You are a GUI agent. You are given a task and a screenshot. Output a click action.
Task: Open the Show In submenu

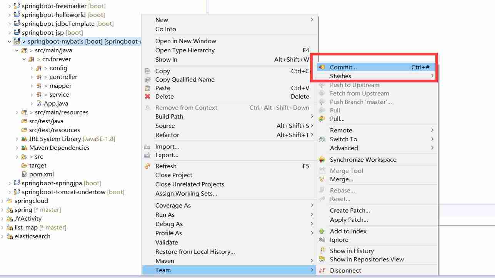tap(230, 60)
